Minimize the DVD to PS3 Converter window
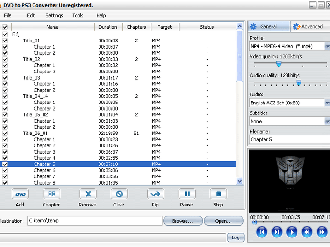The width and height of the screenshot is (330, 247). pyautogui.click(x=312, y=5)
